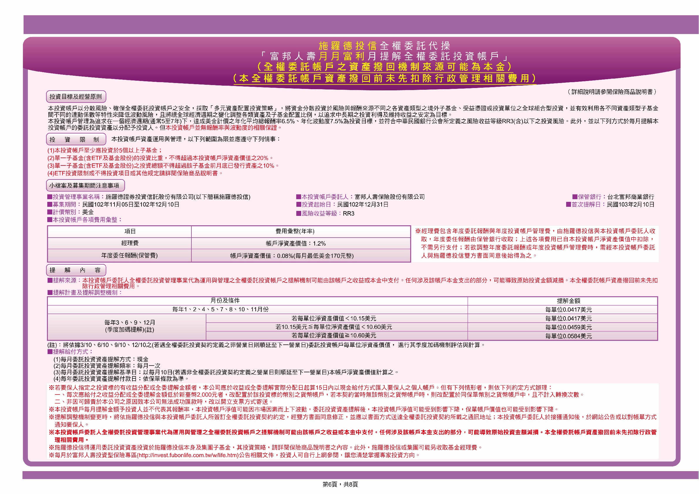Click condition 若每單位淨資產價值＜10.15美元
This screenshot has width=699, height=494.
tap(337, 318)
